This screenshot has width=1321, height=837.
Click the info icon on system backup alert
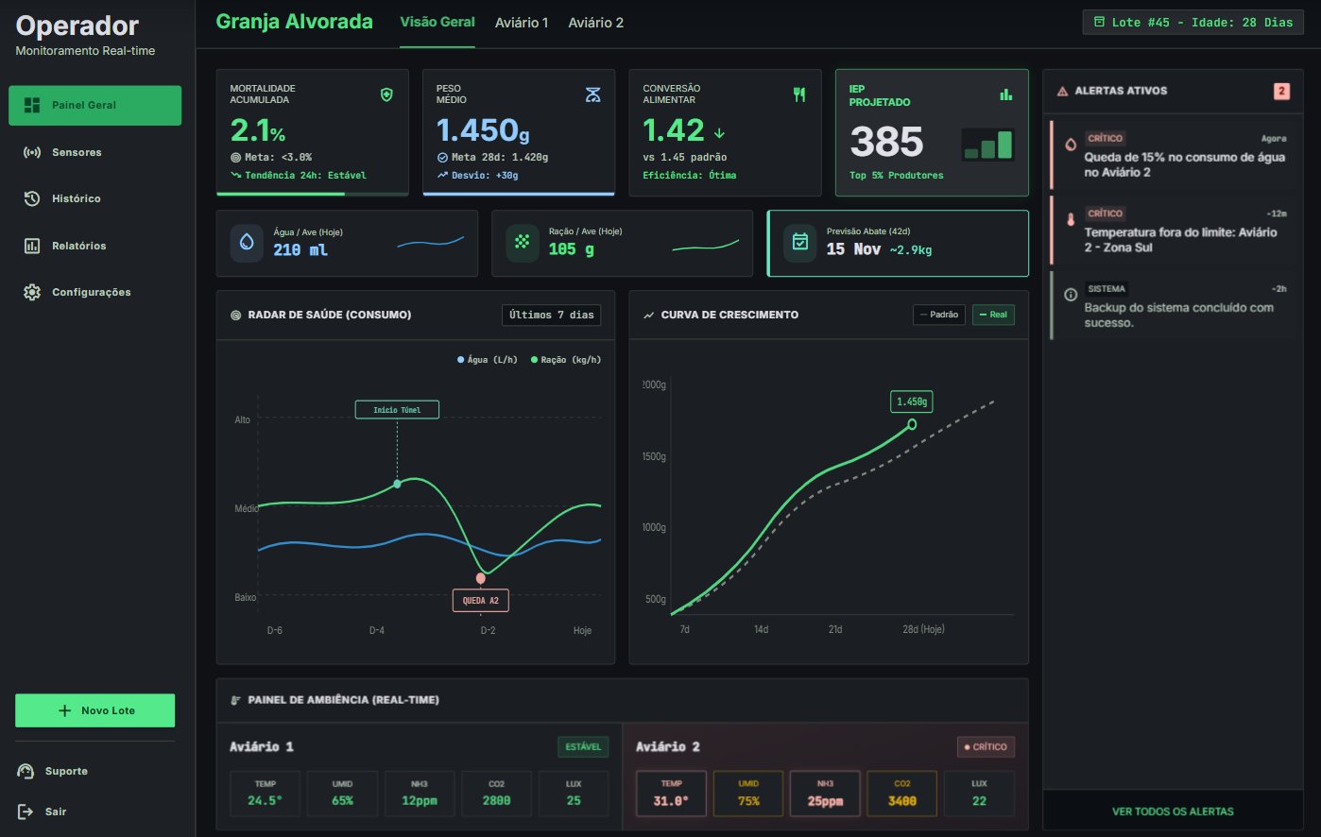1071,295
